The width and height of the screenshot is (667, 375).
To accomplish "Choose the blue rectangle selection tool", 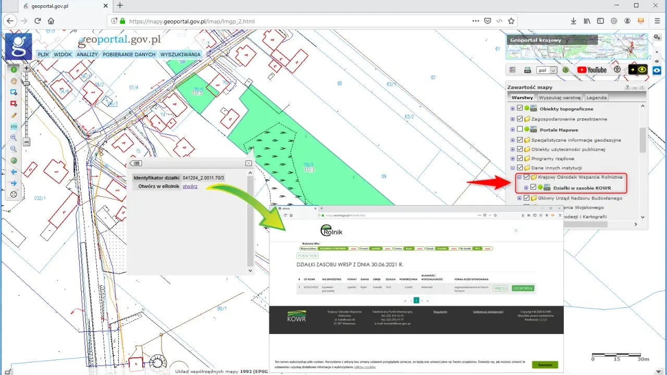I will (x=14, y=92).
